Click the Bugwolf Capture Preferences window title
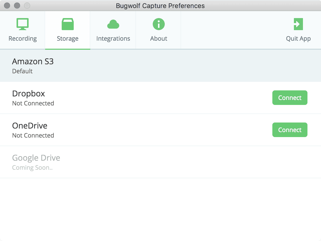Screen dimensions: 321x241 [x=160, y=6]
